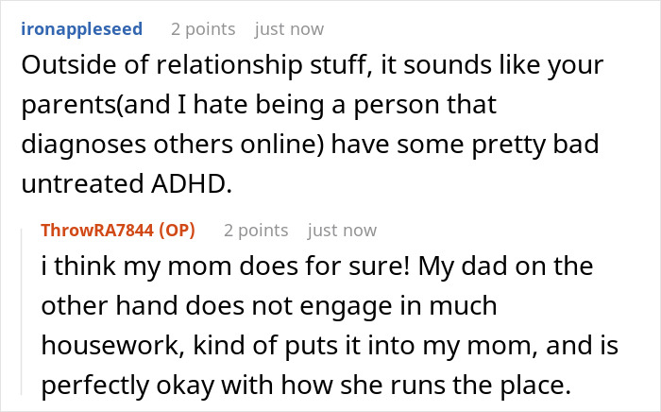The width and height of the screenshot is (661, 412).
Task: Click the word 'ADHD.' in first comment
Action: tap(192, 184)
